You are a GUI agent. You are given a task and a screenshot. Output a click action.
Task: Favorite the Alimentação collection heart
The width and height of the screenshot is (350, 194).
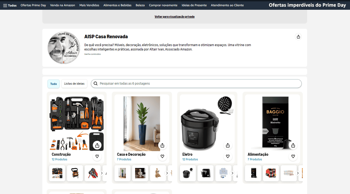293,156
